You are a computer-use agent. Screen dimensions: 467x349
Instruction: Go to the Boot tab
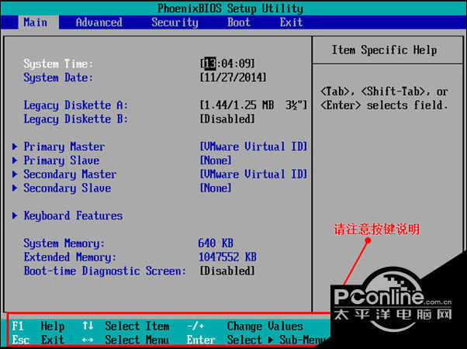pyautogui.click(x=239, y=22)
